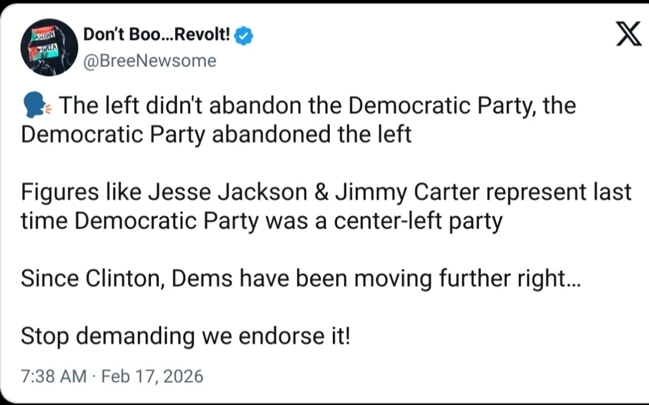Click the ampersand between Jackson and Jimmy
The height and width of the screenshot is (405, 649).
(321, 193)
